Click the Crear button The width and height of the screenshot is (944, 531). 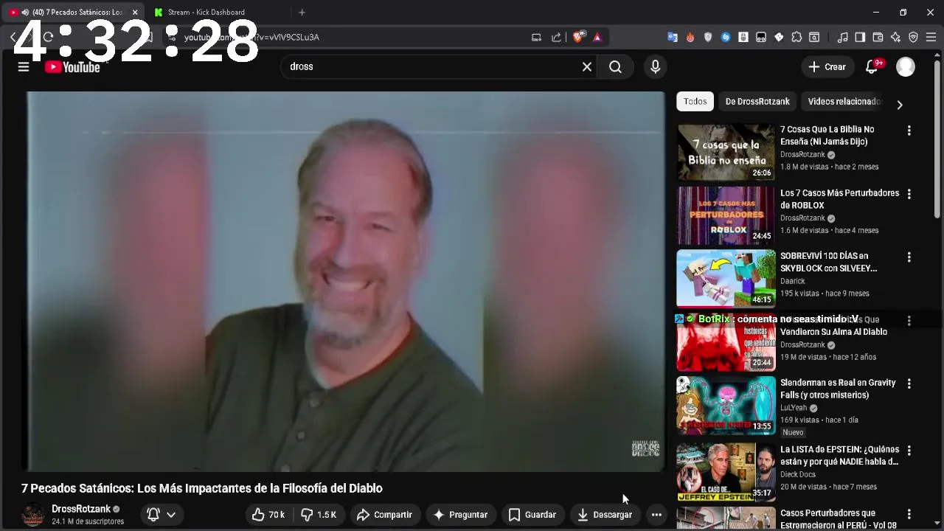pos(827,67)
